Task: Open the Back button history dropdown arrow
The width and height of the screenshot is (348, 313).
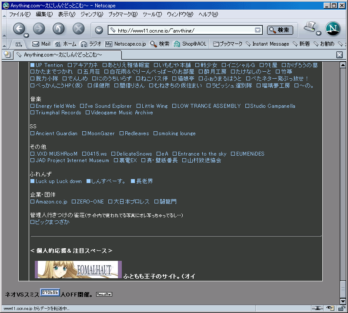Action: tap(26, 36)
